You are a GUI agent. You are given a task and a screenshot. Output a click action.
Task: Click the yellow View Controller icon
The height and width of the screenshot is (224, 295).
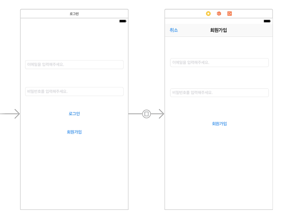208,14
